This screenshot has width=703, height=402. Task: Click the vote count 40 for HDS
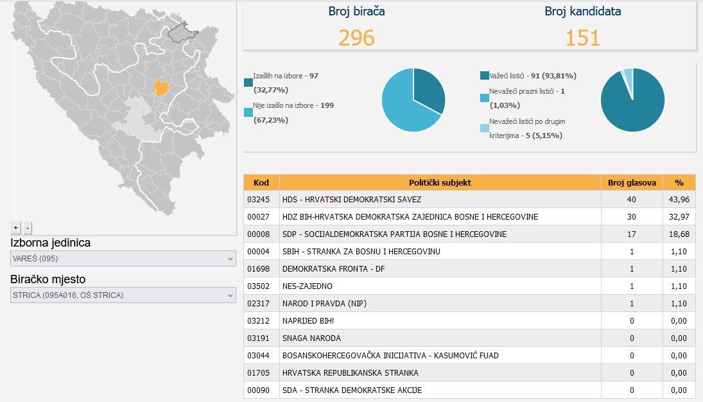pos(632,199)
